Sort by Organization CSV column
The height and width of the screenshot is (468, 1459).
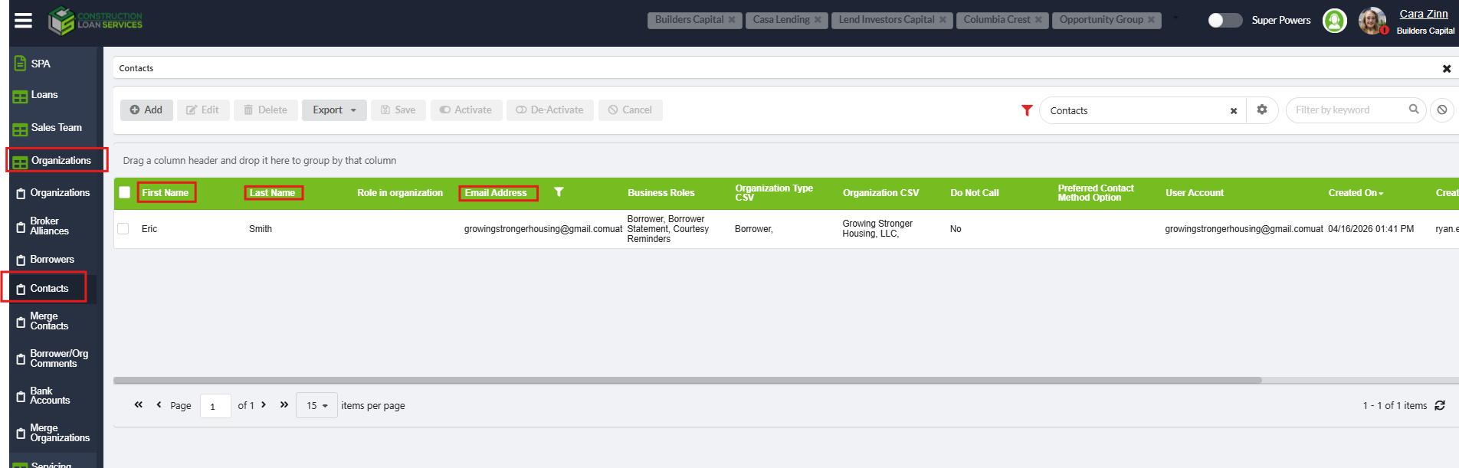coord(881,193)
